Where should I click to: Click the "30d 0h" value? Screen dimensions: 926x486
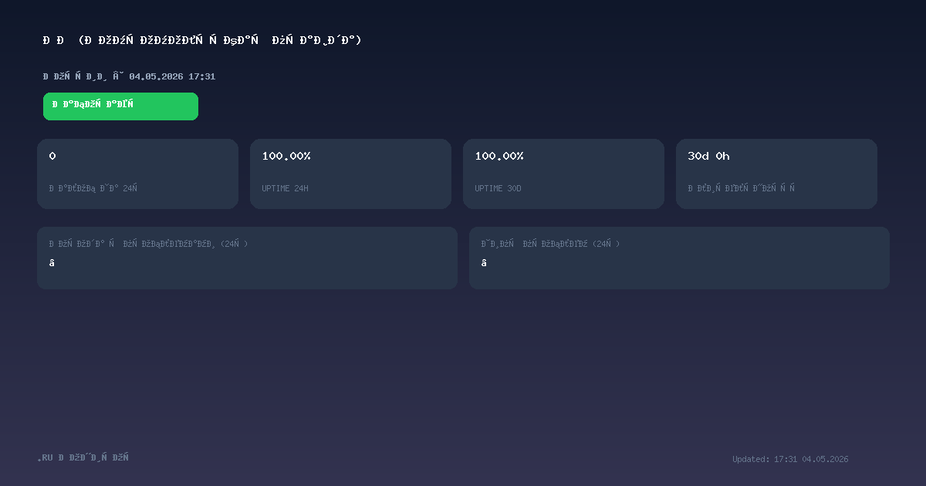coord(708,156)
